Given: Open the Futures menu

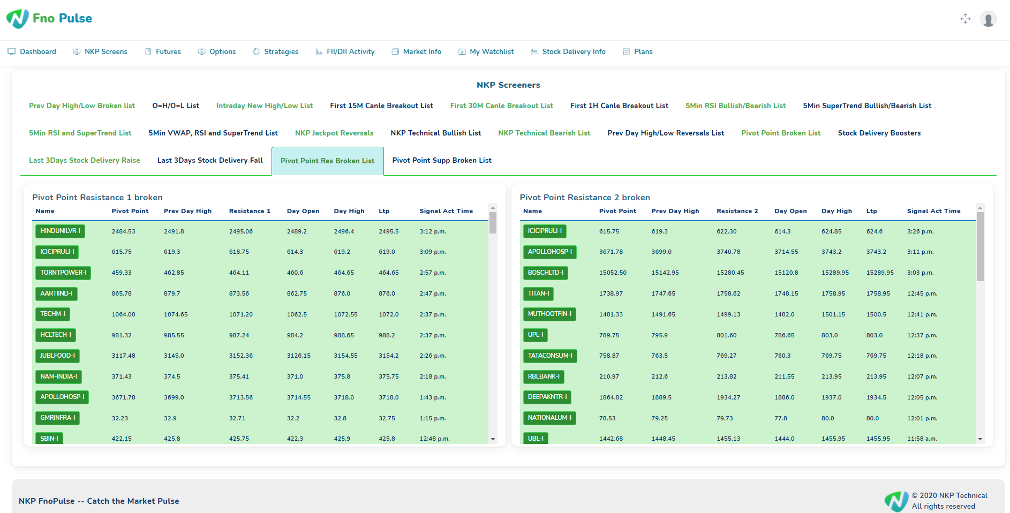Looking at the screenshot, I should (x=163, y=52).
